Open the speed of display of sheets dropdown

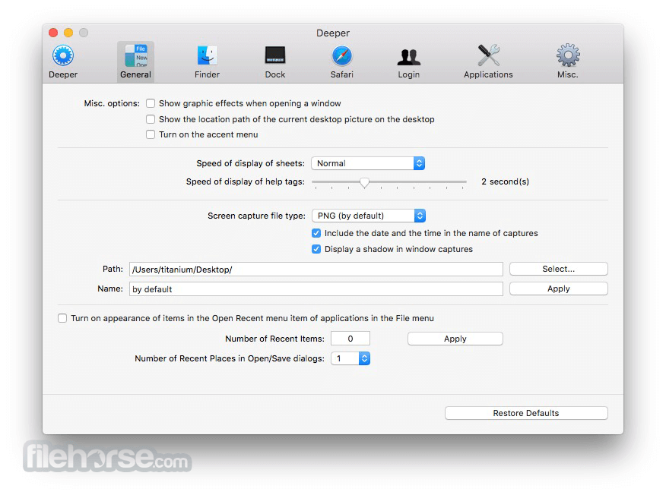[368, 163]
